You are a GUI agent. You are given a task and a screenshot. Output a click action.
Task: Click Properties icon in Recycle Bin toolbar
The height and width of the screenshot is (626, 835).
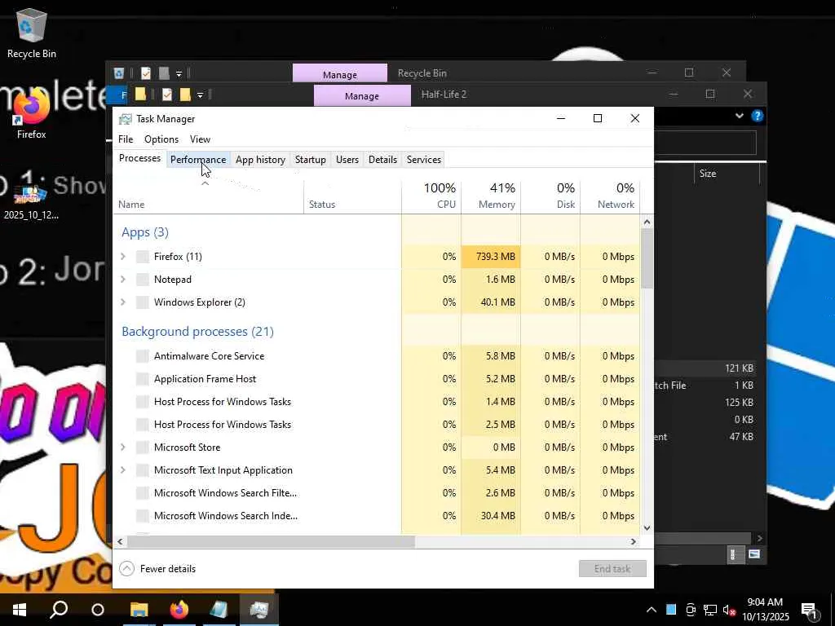145,73
